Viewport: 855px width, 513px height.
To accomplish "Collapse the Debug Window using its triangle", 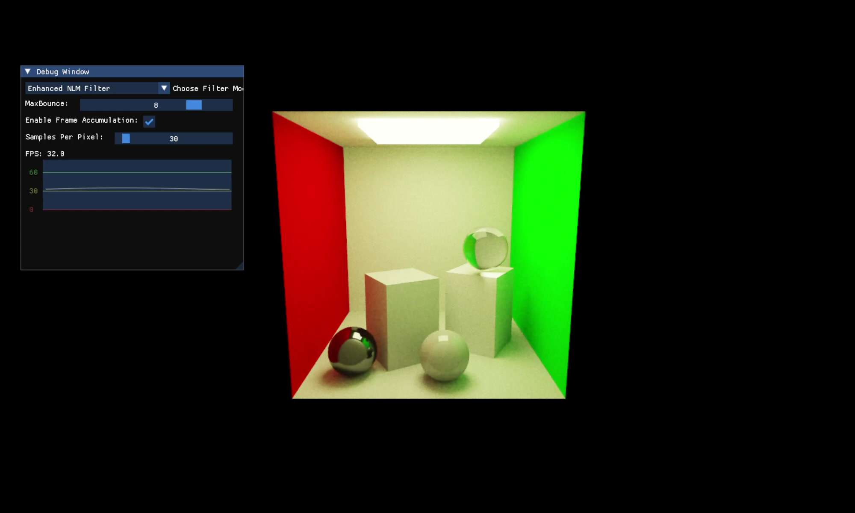I will [x=28, y=71].
